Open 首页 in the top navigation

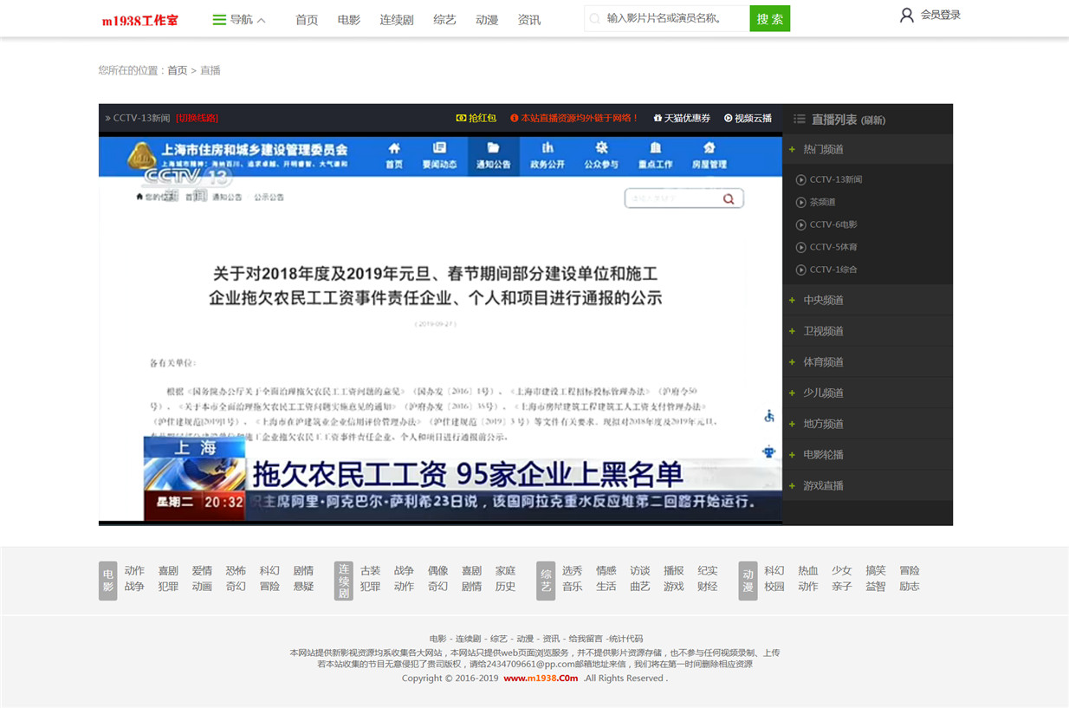307,19
